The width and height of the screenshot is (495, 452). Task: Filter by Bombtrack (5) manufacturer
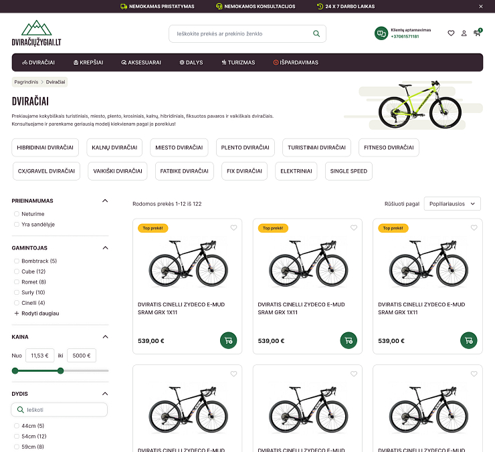[17, 261]
